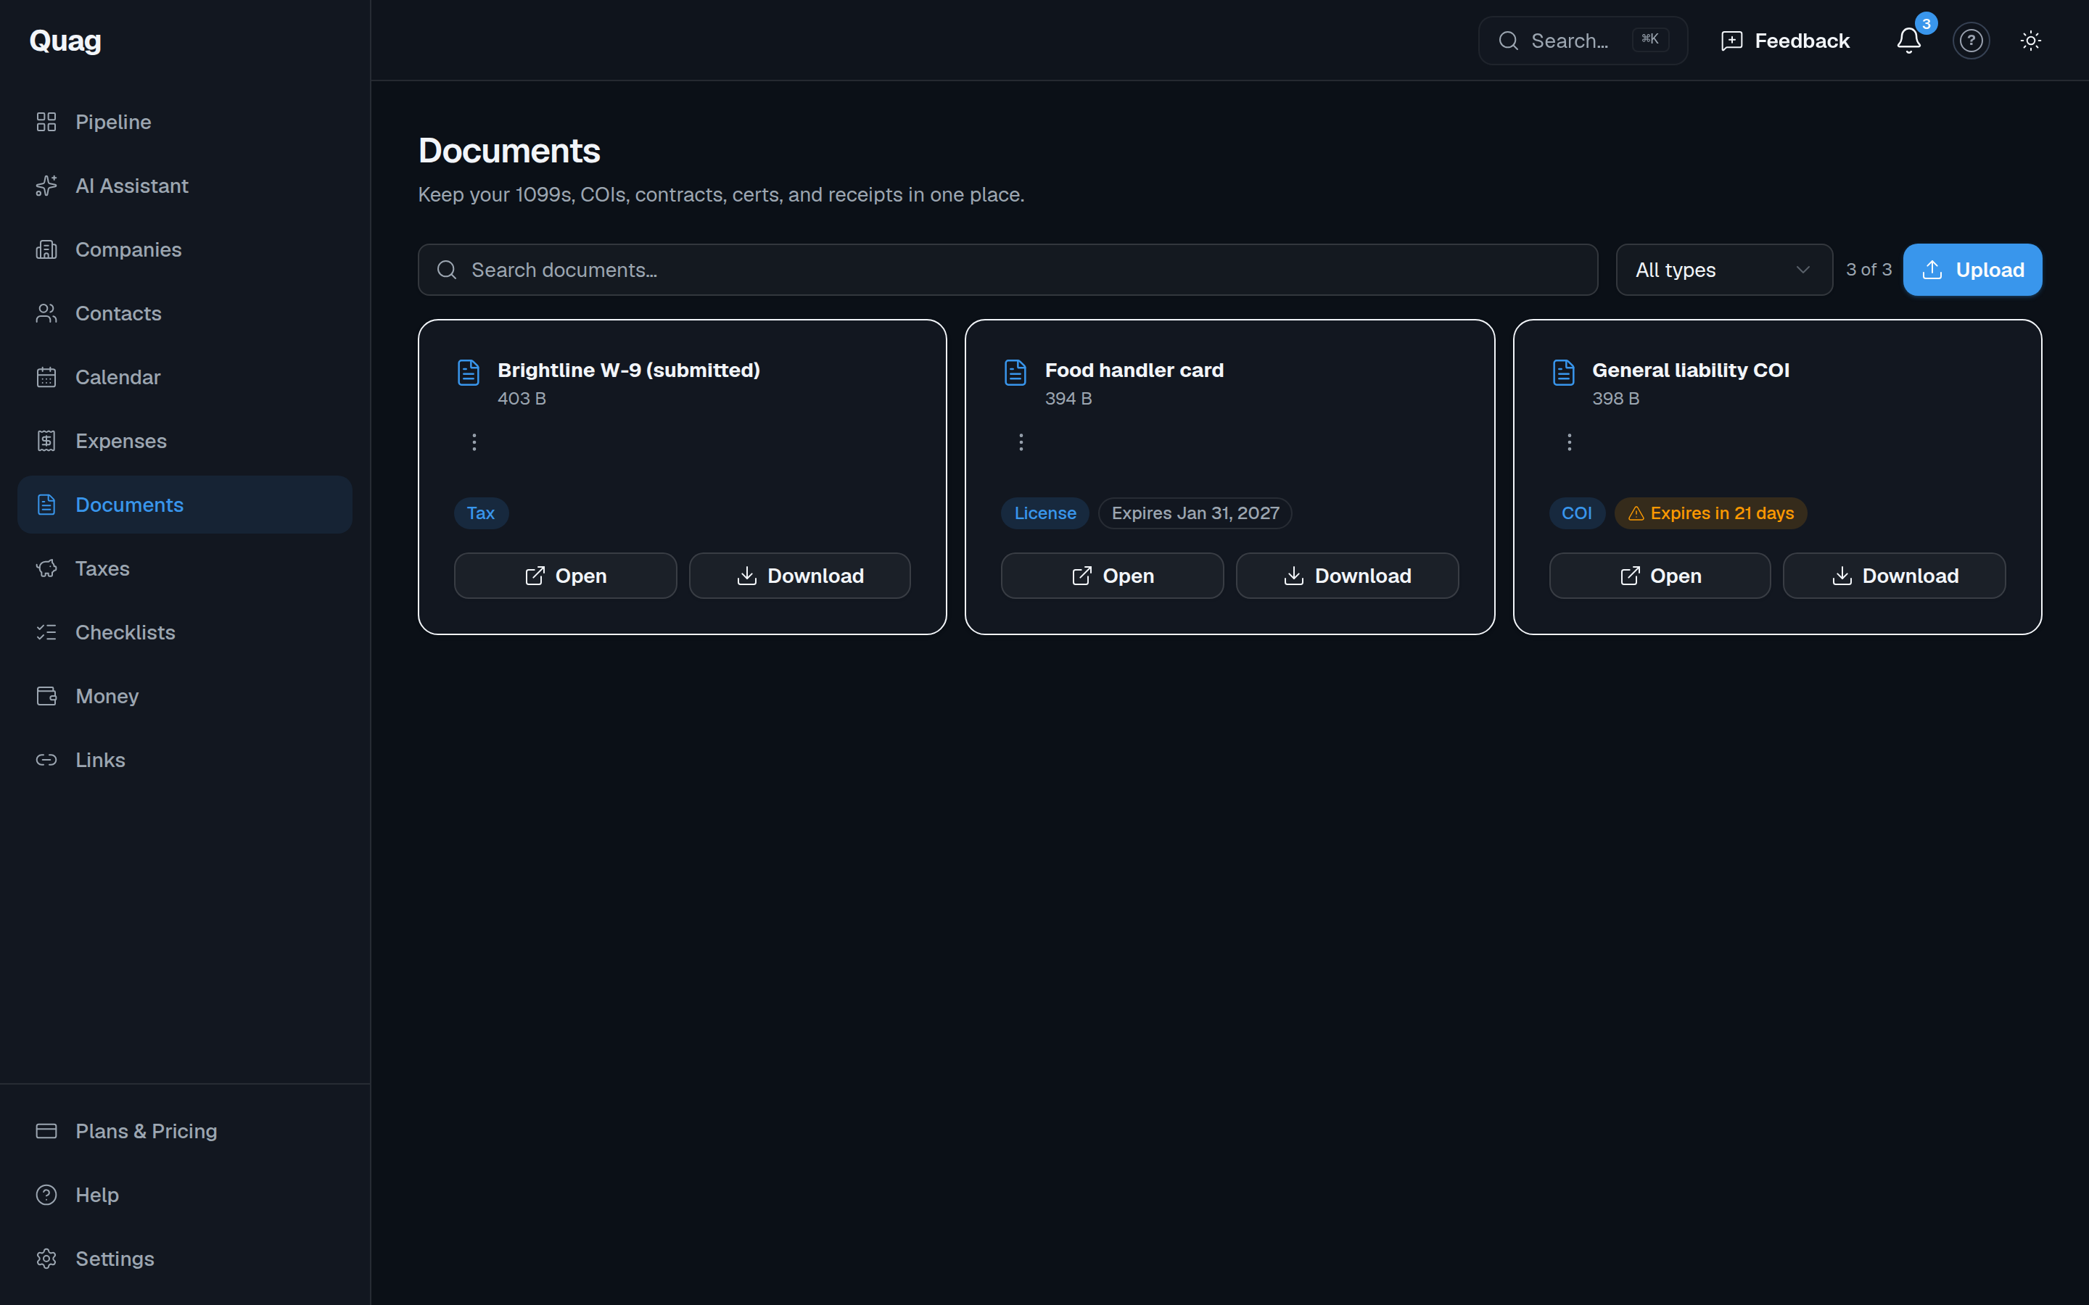Open the Brightline W-9 document
The width and height of the screenshot is (2089, 1305).
[x=566, y=576]
